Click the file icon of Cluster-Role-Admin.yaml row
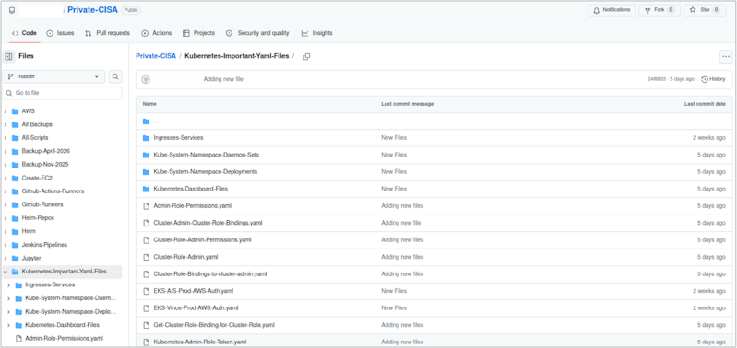Viewport: 737px width, 348px height. (146, 257)
